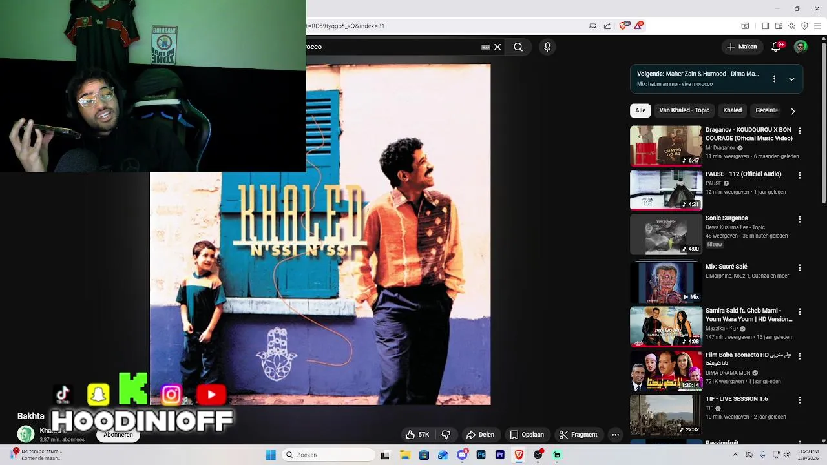Click the Fragment clip button
The height and width of the screenshot is (465, 827).
578,435
